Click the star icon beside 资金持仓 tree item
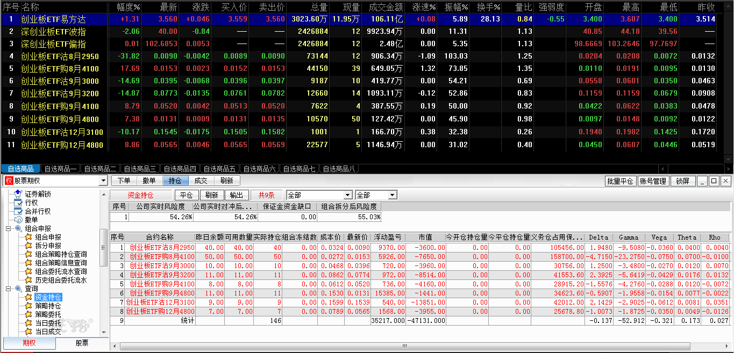This screenshot has width=734, height=353. pyautogui.click(x=29, y=297)
